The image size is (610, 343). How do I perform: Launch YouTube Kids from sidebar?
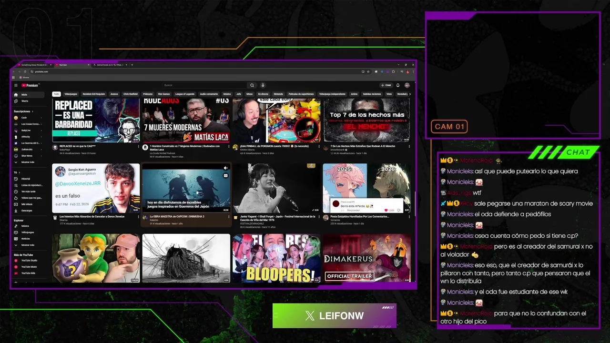(28, 273)
